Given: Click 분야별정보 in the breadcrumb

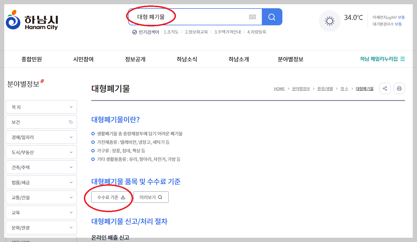Looking at the screenshot, I should [x=301, y=89].
